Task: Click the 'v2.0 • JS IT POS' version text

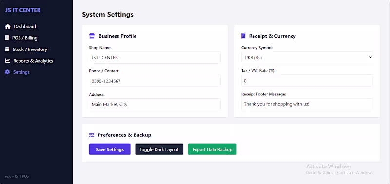Action: [17, 176]
